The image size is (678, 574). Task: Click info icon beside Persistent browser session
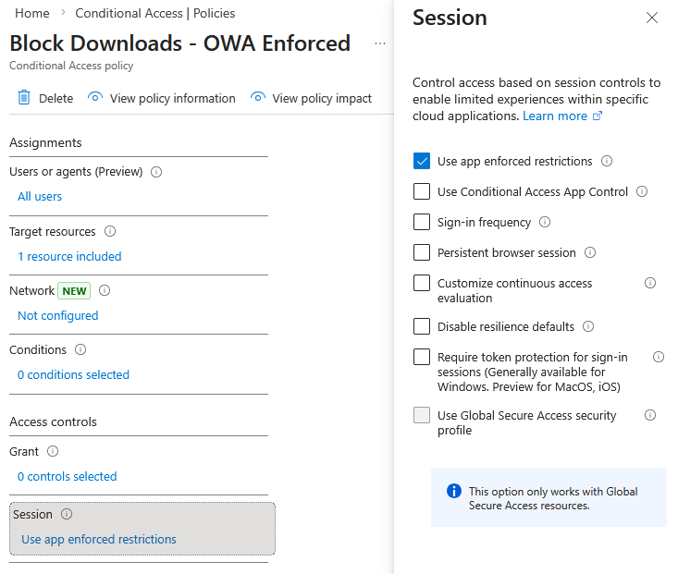pos(590,252)
